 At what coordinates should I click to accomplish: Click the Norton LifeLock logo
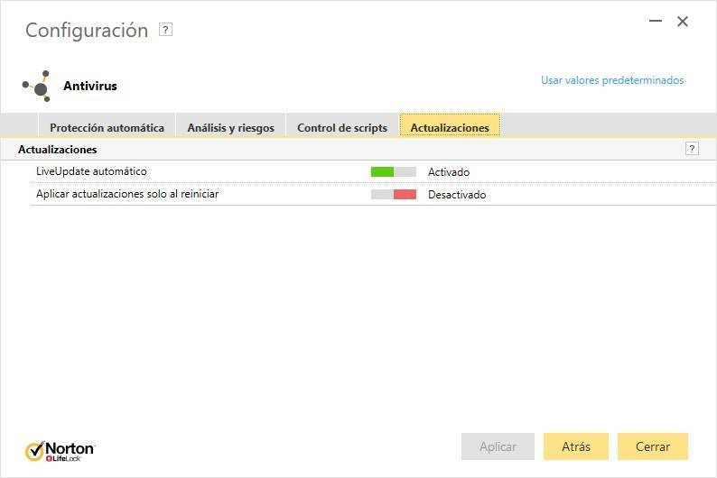click(x=60, y=451)
